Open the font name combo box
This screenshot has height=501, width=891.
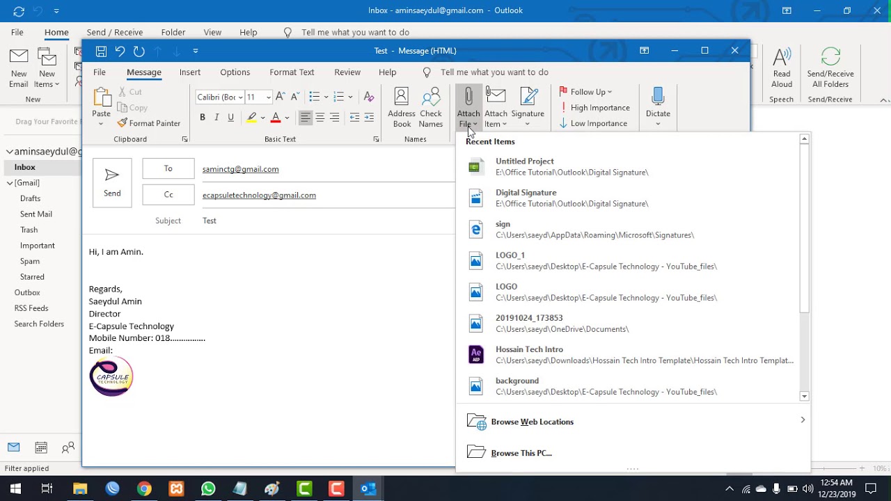coord(220,97)
